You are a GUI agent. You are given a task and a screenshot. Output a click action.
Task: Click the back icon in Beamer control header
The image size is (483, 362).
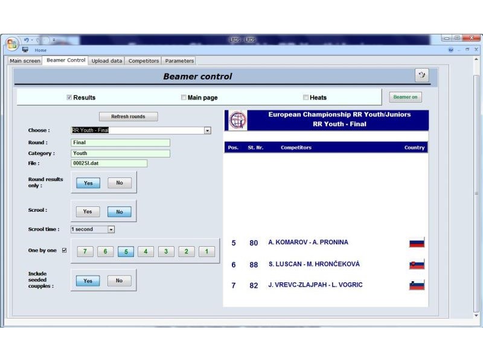coord(421,75)
